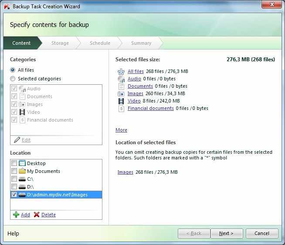Viewport: 285px width, 245px height.
Task: Open Help at bottom left
Action: pyautogui.click(x=13, y=234)
